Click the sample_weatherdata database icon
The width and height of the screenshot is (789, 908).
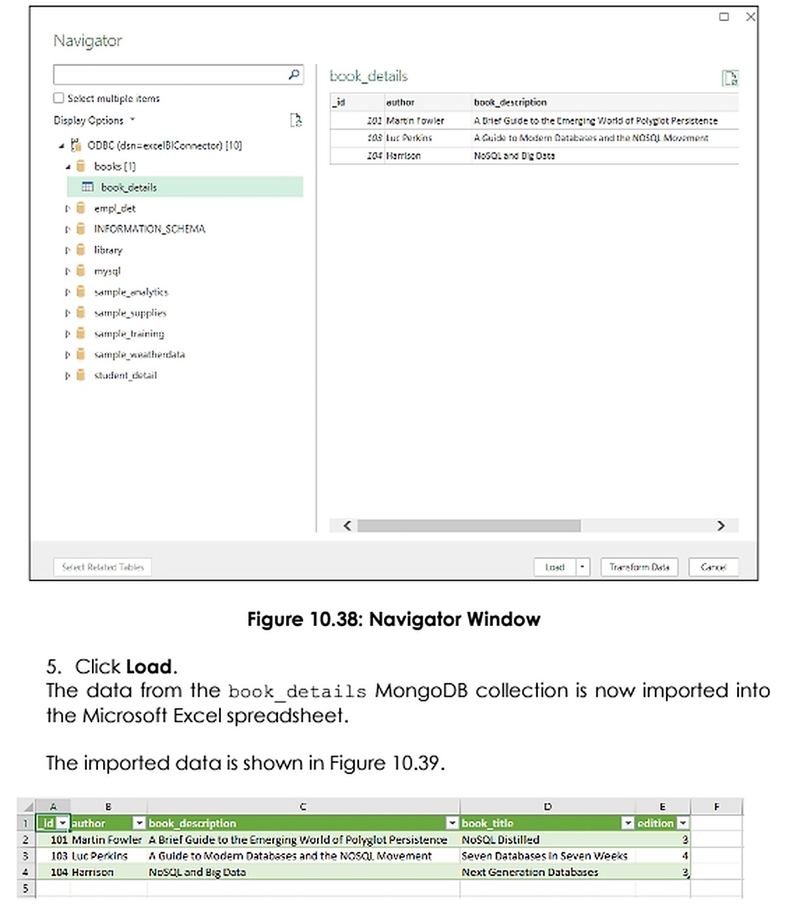pos(81,354)
